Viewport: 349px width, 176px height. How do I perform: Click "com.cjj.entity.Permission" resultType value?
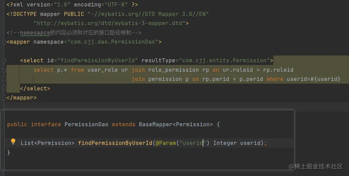(x=224, y=61)
